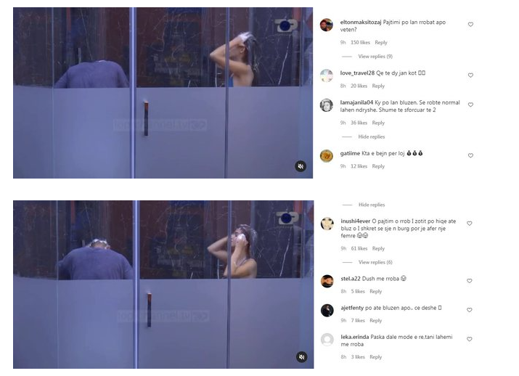Like leka.erinda's comment with the heart icon
This screenshot has height=376, width=519.
pyautogui.click(x=470, y=339)
